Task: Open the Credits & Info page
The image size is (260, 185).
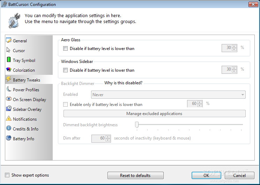Action: [x=29, y=129]
